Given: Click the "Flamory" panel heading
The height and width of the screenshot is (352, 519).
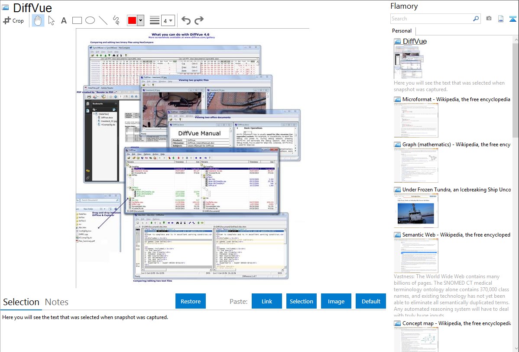Looking at the screenshot, I should point(404,6).
